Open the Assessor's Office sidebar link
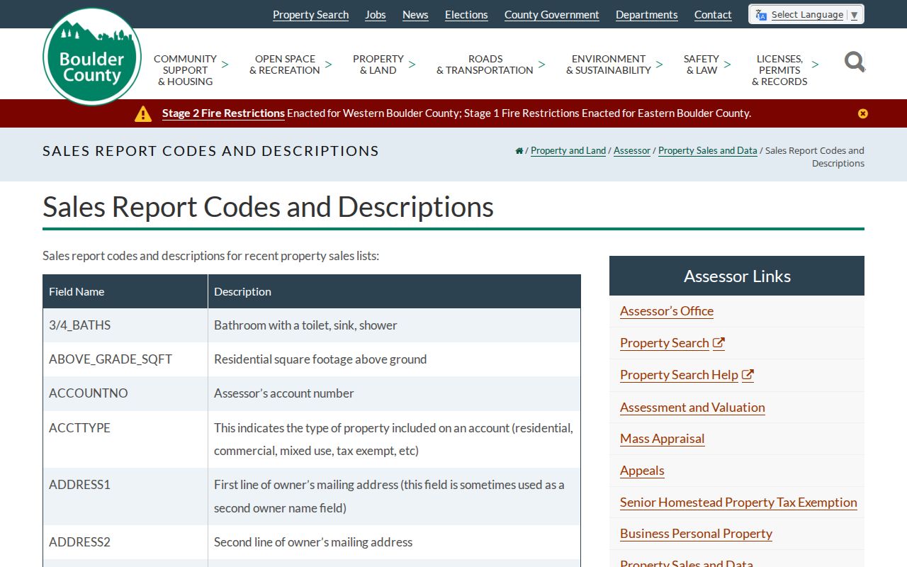This screenshot has height=567, width=907. coord(667,311)
